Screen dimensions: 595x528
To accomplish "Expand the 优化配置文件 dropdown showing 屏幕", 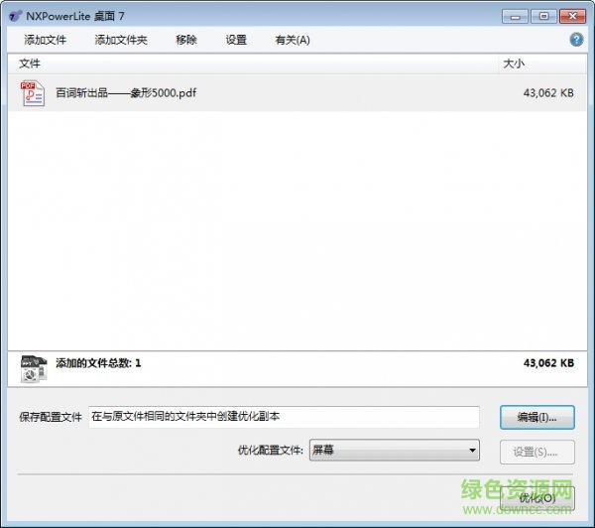I will [395, 451].
